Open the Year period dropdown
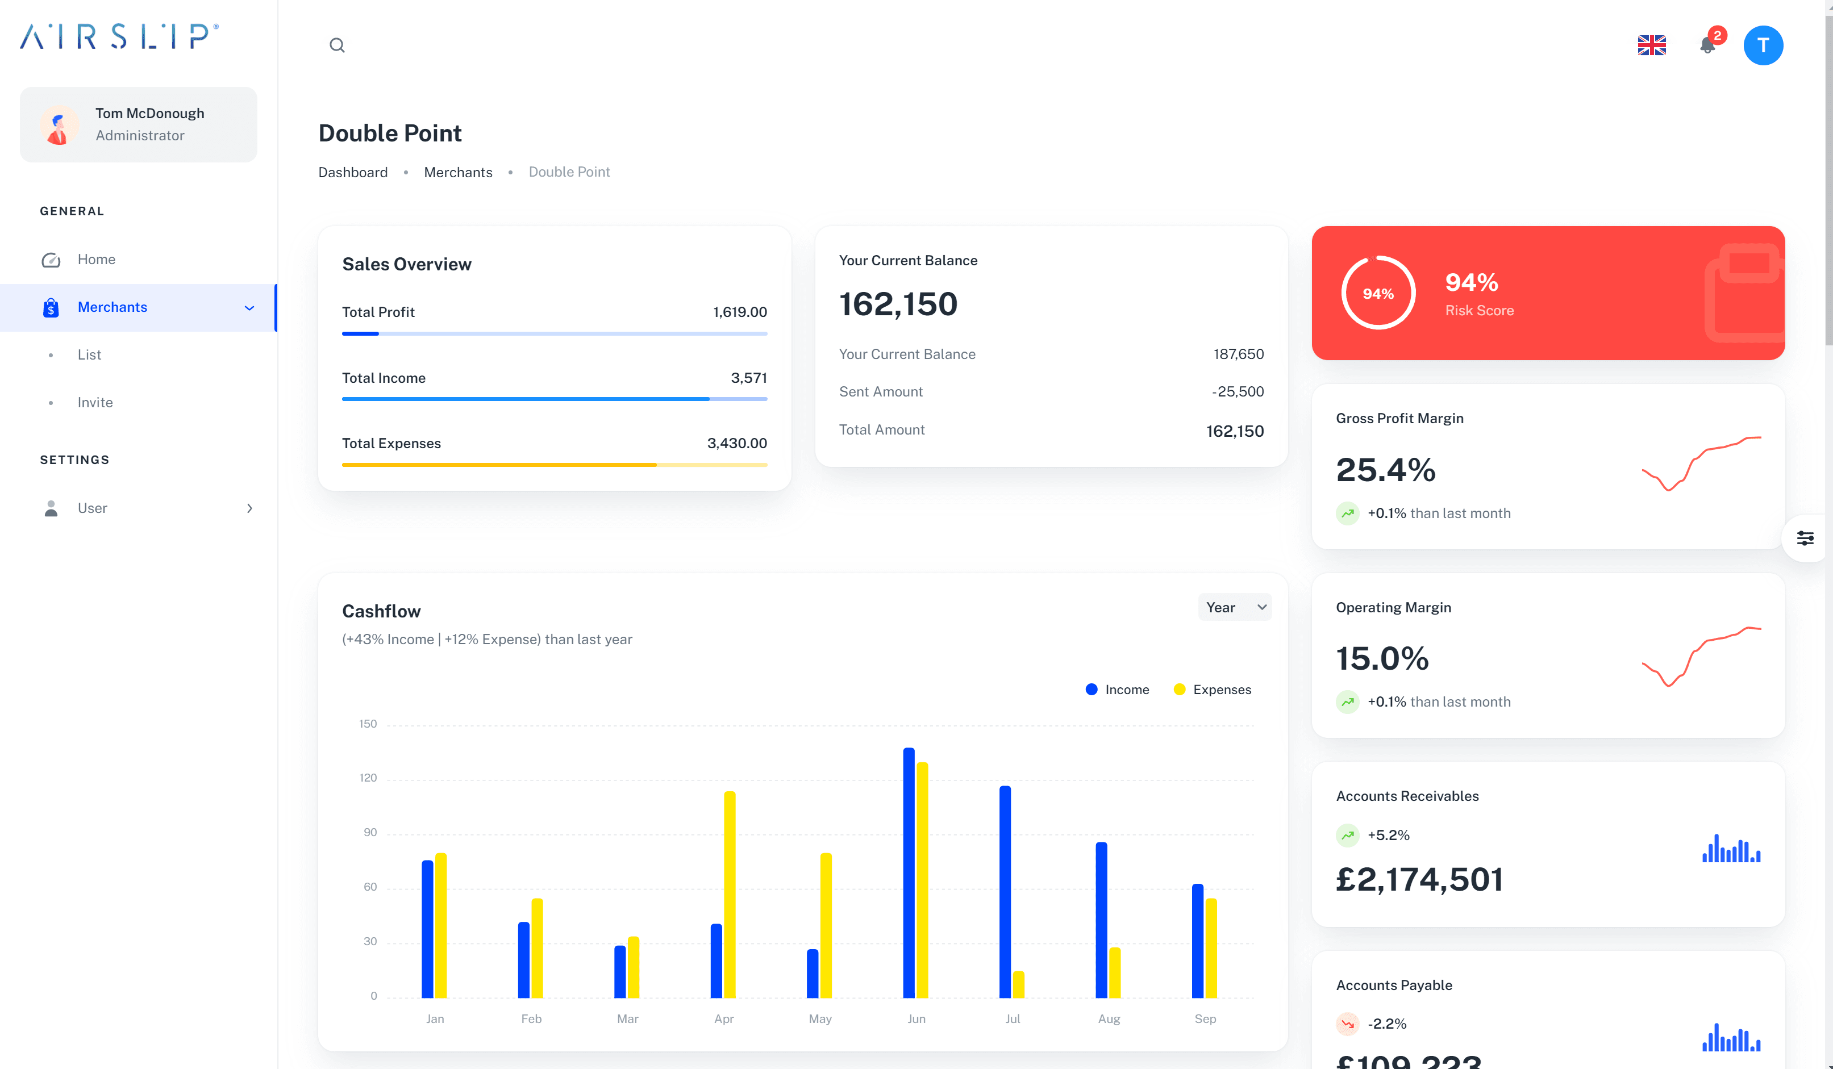Screen dimensions: 1833x1069 pyautogui.click(x=1234, y=607)
